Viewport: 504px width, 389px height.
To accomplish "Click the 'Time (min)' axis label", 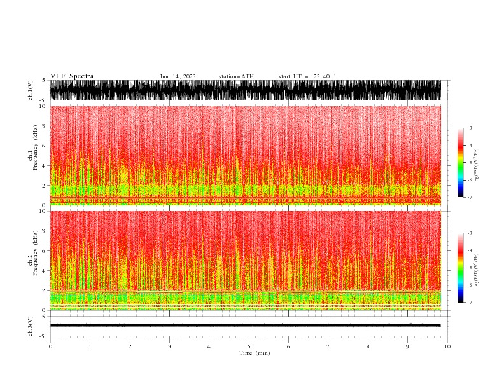I will (x=255, y=353).
